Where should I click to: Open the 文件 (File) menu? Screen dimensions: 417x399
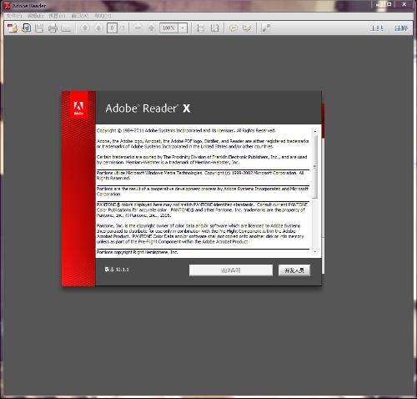coord(14,16)
